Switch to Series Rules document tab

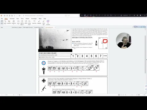pos(17,27)
